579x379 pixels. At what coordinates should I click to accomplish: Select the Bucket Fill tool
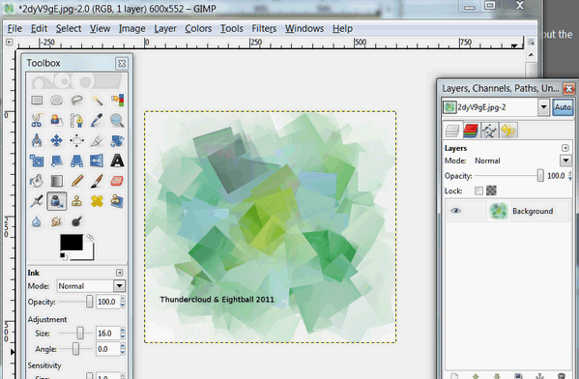[x=37, y=181]
